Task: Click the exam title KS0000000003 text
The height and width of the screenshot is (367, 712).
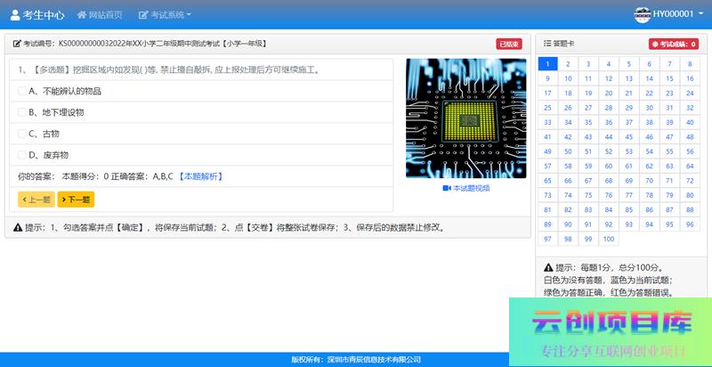Action: 162,44
